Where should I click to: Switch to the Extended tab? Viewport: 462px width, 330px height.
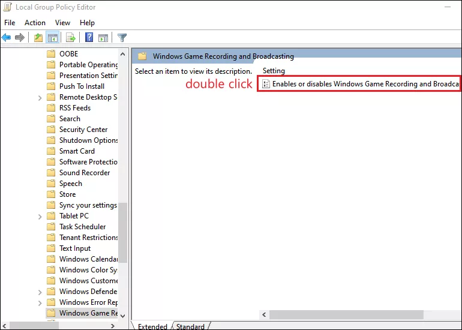152,326
